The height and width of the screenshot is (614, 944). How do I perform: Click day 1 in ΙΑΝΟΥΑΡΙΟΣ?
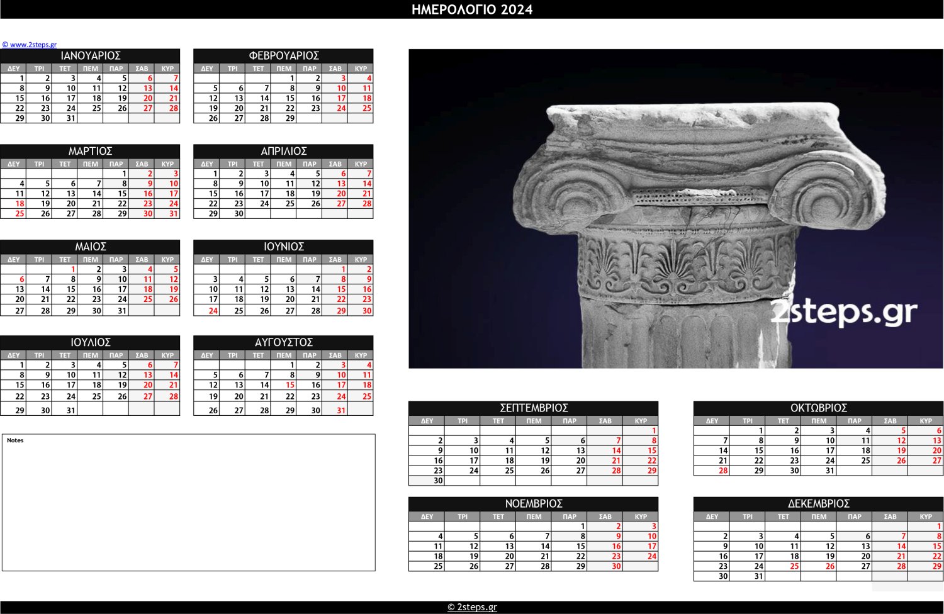[13, 79]
